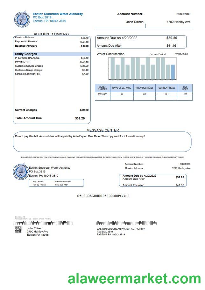This screenshot has height=290, width=205.
Task: Click the water authority logo in the payment stub
Action: point(21,172)
